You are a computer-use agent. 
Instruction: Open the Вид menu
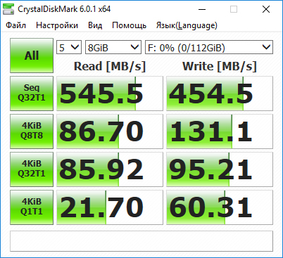[95, 25]
